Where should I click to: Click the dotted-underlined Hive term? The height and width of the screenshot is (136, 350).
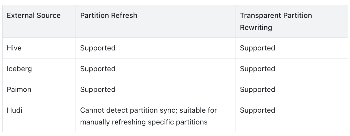(x=14, y=48)
